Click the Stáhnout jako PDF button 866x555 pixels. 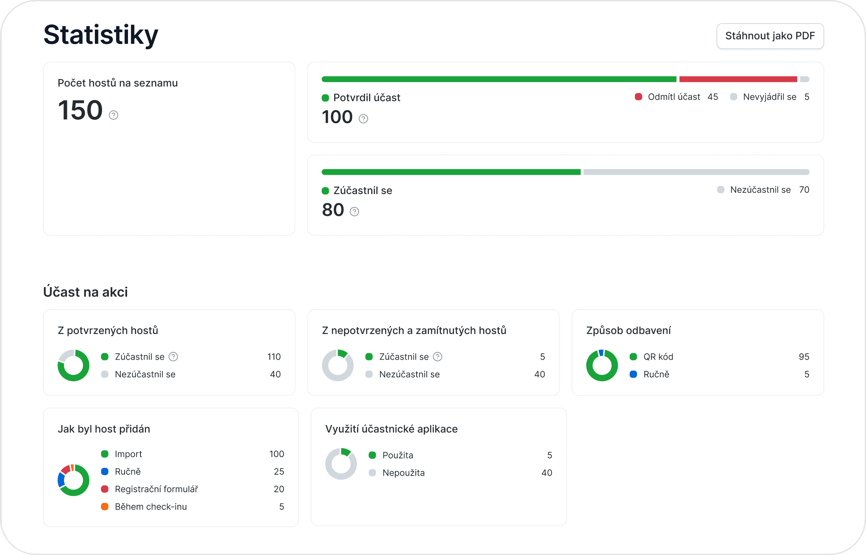point(770,36)
